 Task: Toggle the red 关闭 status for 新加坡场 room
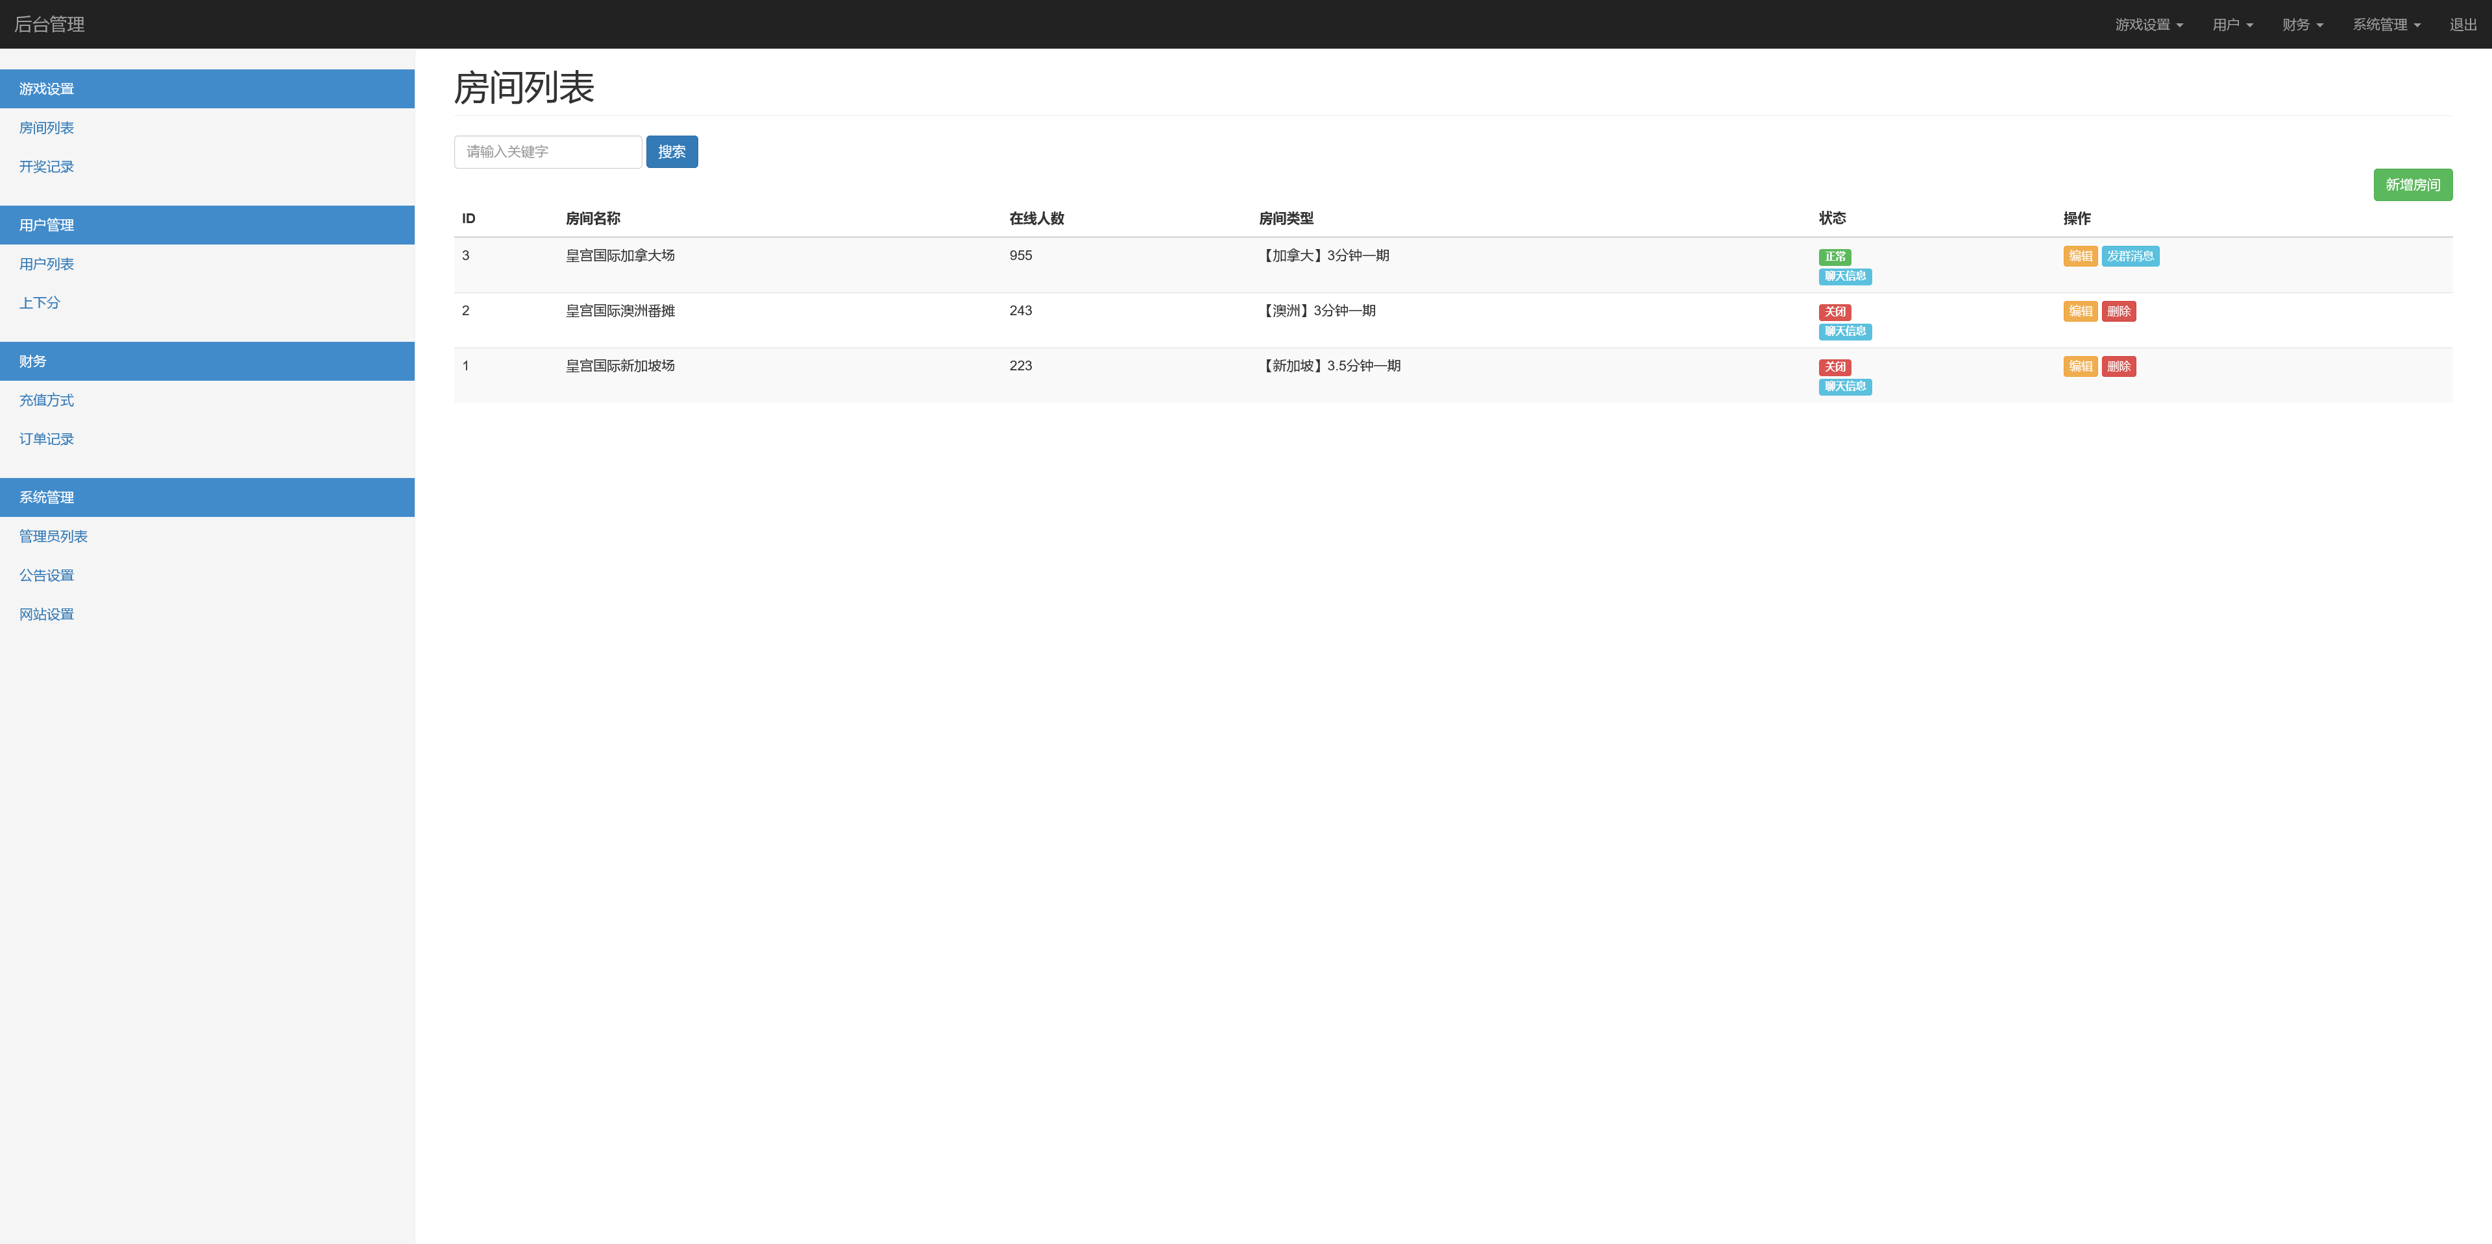pyautogui.click(x=1834, y=367)
